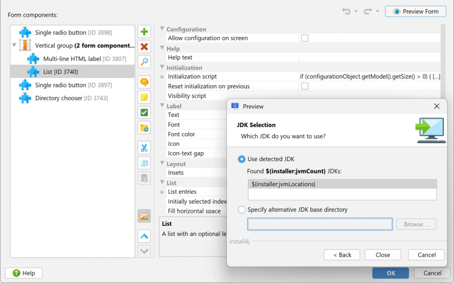454x283 pixels.
Task: Select Specify alternative JDK base directory radio
Action: [x=242, y=209]
